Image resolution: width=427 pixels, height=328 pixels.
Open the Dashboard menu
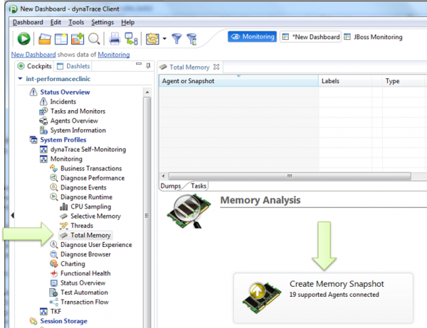(x=28, y=22)
